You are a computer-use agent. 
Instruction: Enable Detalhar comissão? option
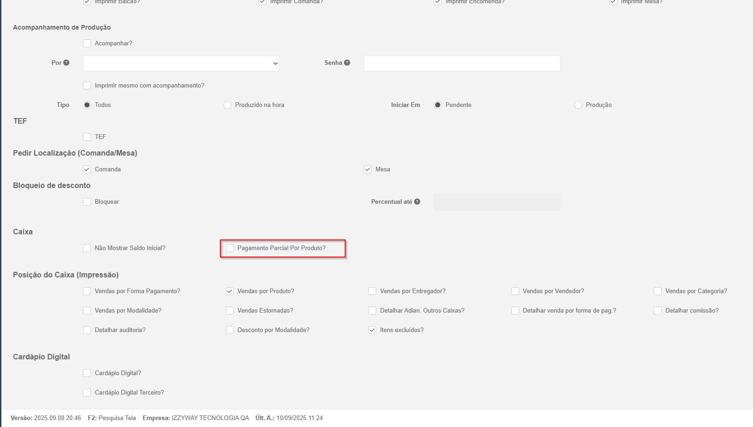tap(657, 311)
